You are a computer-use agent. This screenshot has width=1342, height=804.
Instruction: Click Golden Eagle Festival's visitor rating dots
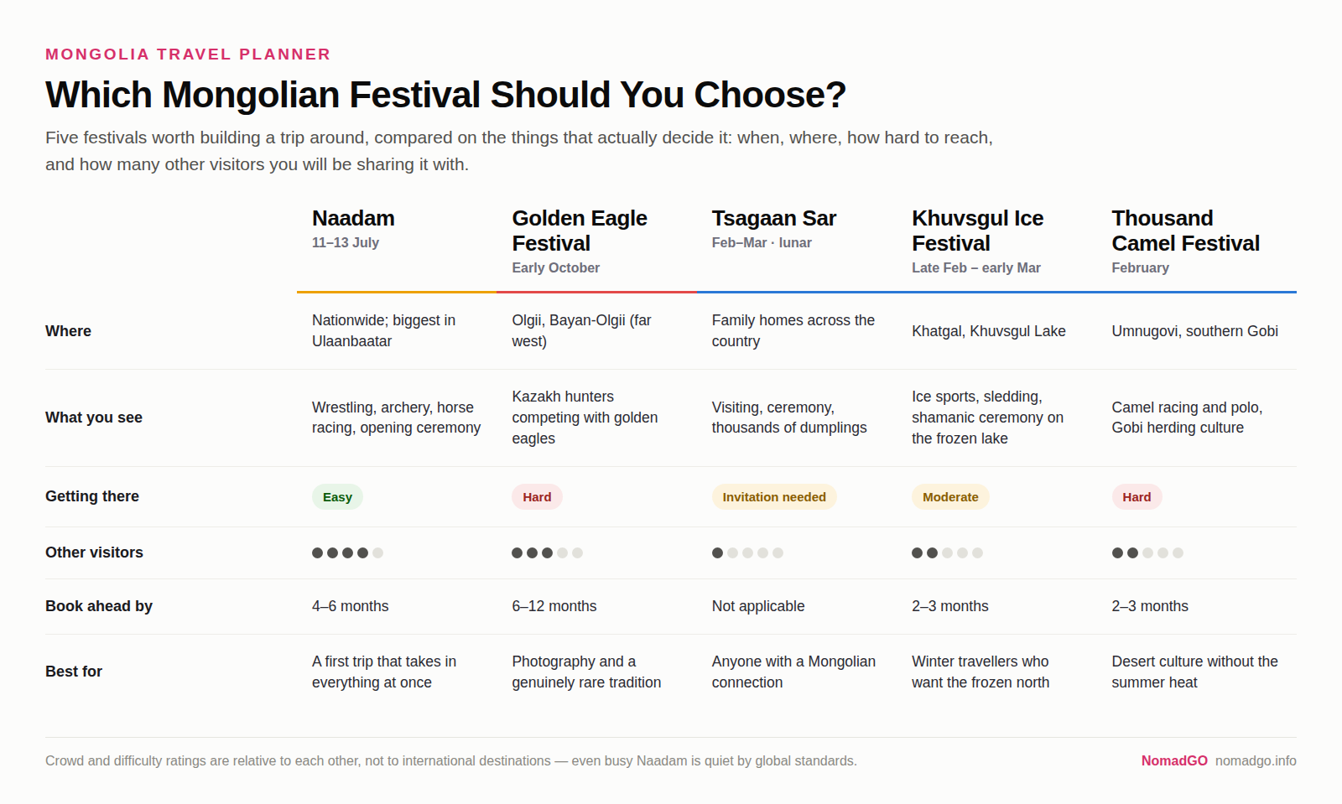click(547, 552)
